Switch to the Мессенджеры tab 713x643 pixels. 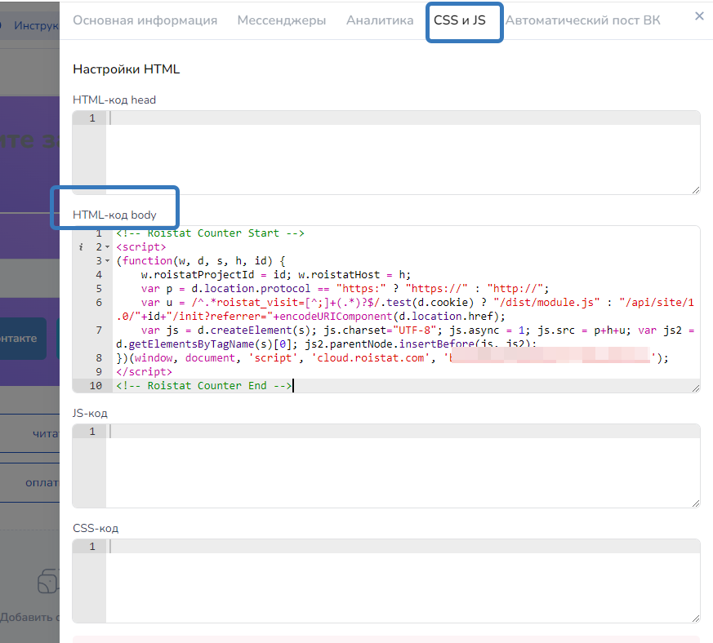(281, 20)
